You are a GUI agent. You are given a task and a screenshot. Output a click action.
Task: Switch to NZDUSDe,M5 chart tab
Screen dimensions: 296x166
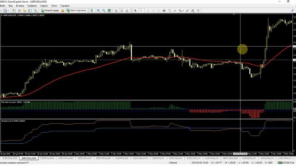(x=84, y=158)
